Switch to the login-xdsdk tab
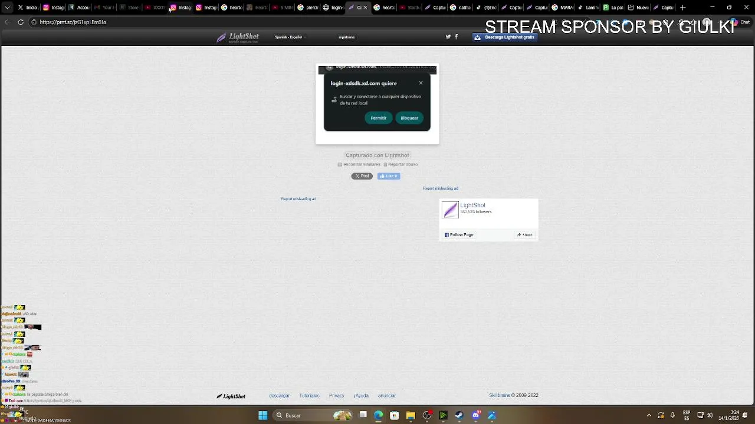This screenshot has width=755, height=424. (x=333, y=8)
